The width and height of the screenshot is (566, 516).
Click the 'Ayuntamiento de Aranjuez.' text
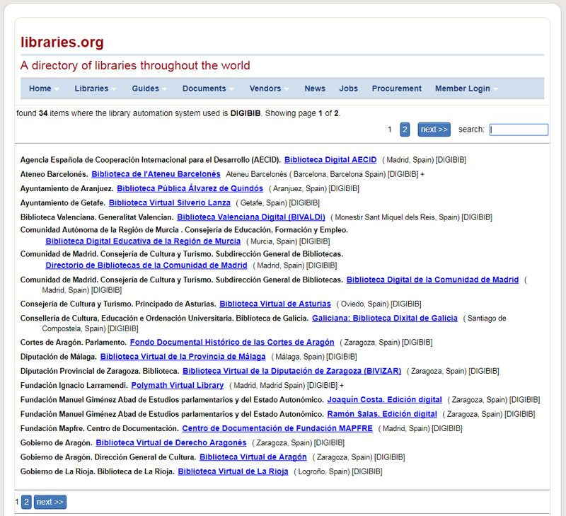click(67, 188)
